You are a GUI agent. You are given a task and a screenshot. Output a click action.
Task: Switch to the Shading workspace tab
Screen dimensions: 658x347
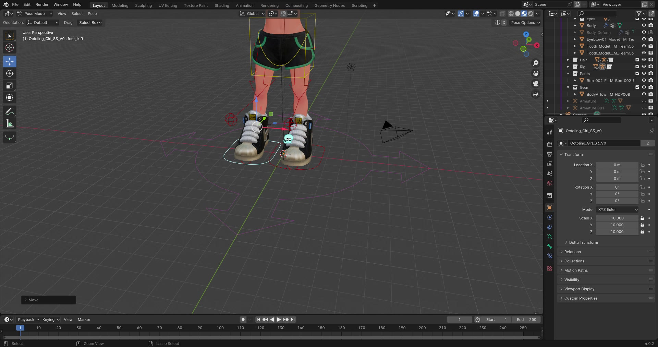pos(222,5)
